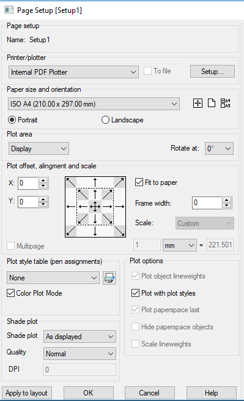Select inner top-left alignment arrow
The image size is (244, 401).
[x=83, y=195]
